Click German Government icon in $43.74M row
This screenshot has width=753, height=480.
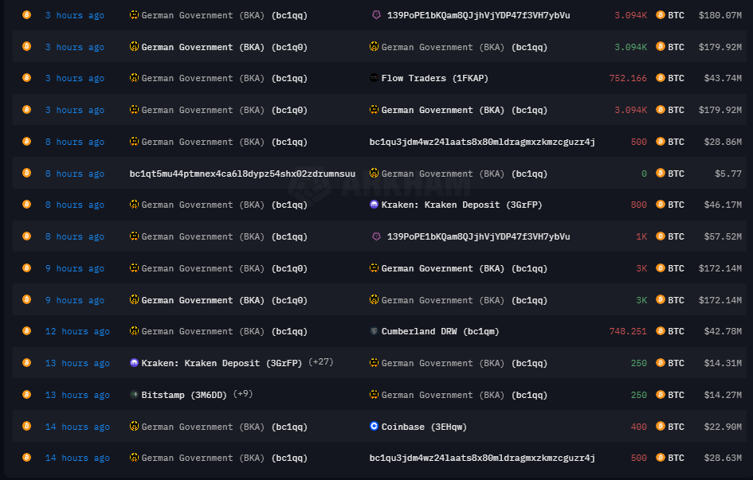point(134,78)
